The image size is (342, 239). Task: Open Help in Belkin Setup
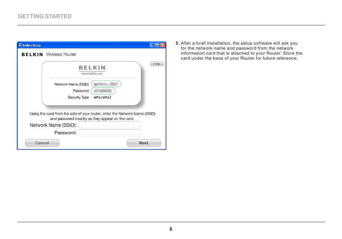click(157, 64)
